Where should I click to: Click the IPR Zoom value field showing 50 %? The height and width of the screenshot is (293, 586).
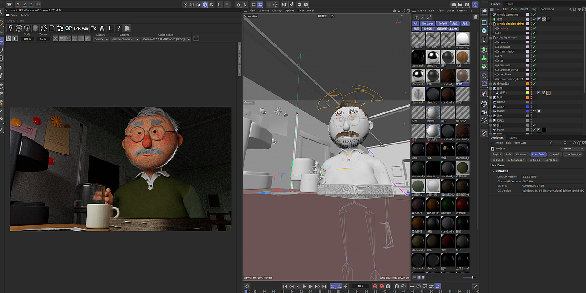coord(43,39)
